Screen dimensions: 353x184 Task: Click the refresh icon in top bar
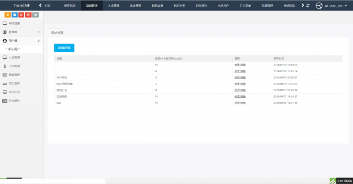[308, 5]
